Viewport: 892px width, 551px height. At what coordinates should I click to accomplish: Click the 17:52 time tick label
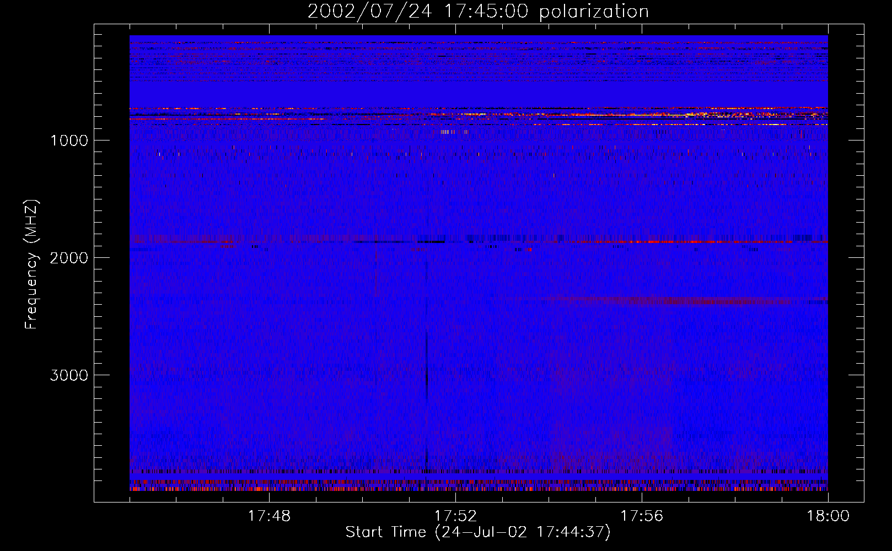[x=455, y=516]
